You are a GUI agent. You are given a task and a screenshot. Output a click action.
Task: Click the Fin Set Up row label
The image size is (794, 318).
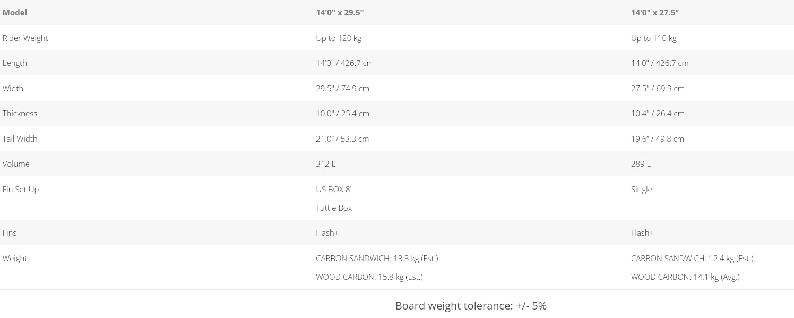pyautogui.click(x=21, y=190)
